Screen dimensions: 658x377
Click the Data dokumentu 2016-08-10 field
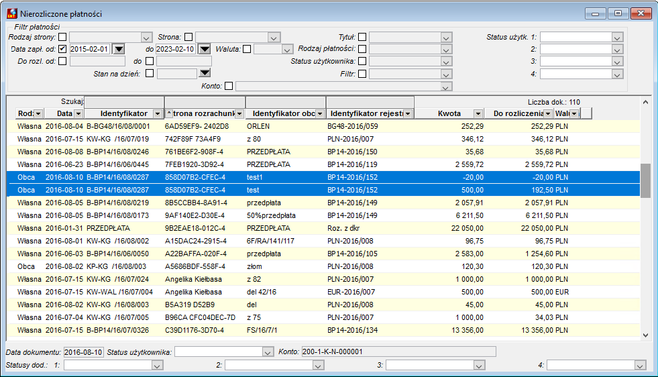84,352
